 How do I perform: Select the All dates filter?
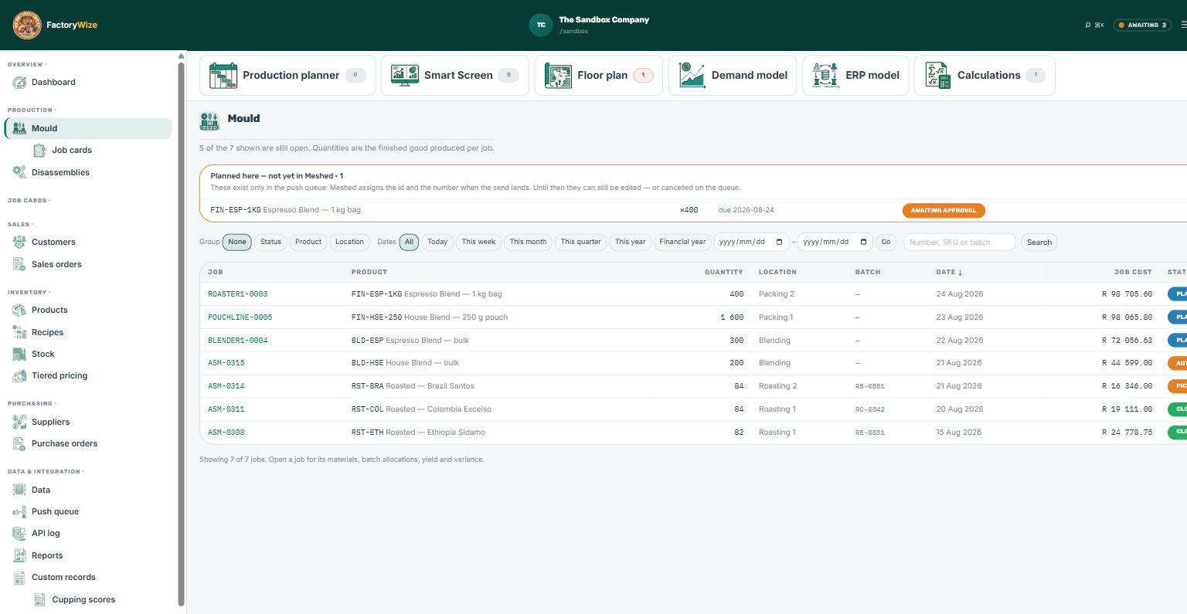(410, 242)
